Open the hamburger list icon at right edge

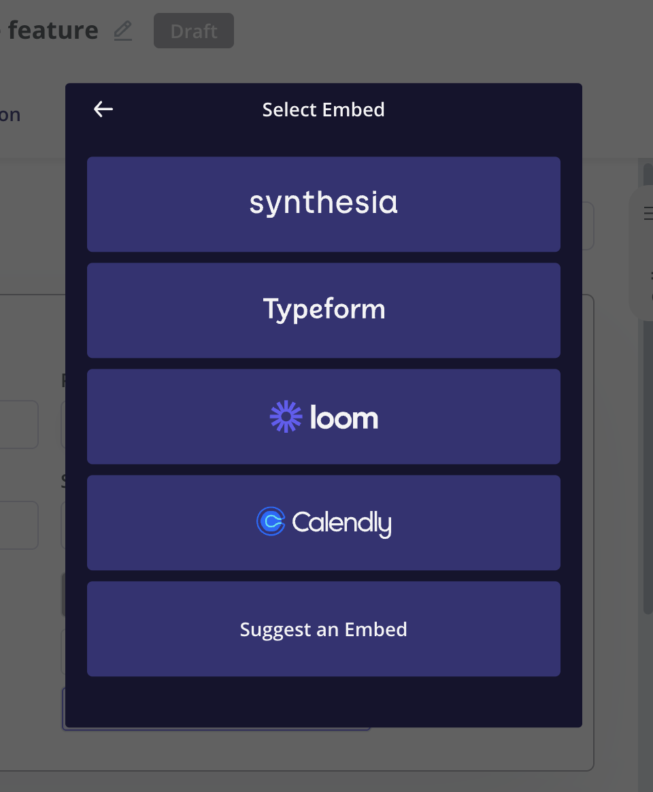point(648,213)
